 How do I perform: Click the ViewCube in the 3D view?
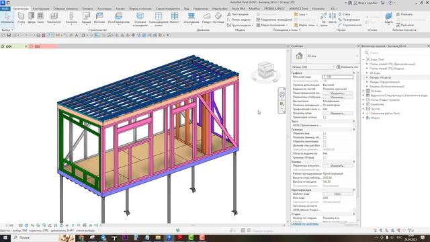(265, 71)
